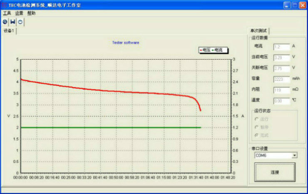Click the magnifier zoom toolbar icon
The image size is (308, 194).
[5, 22]
